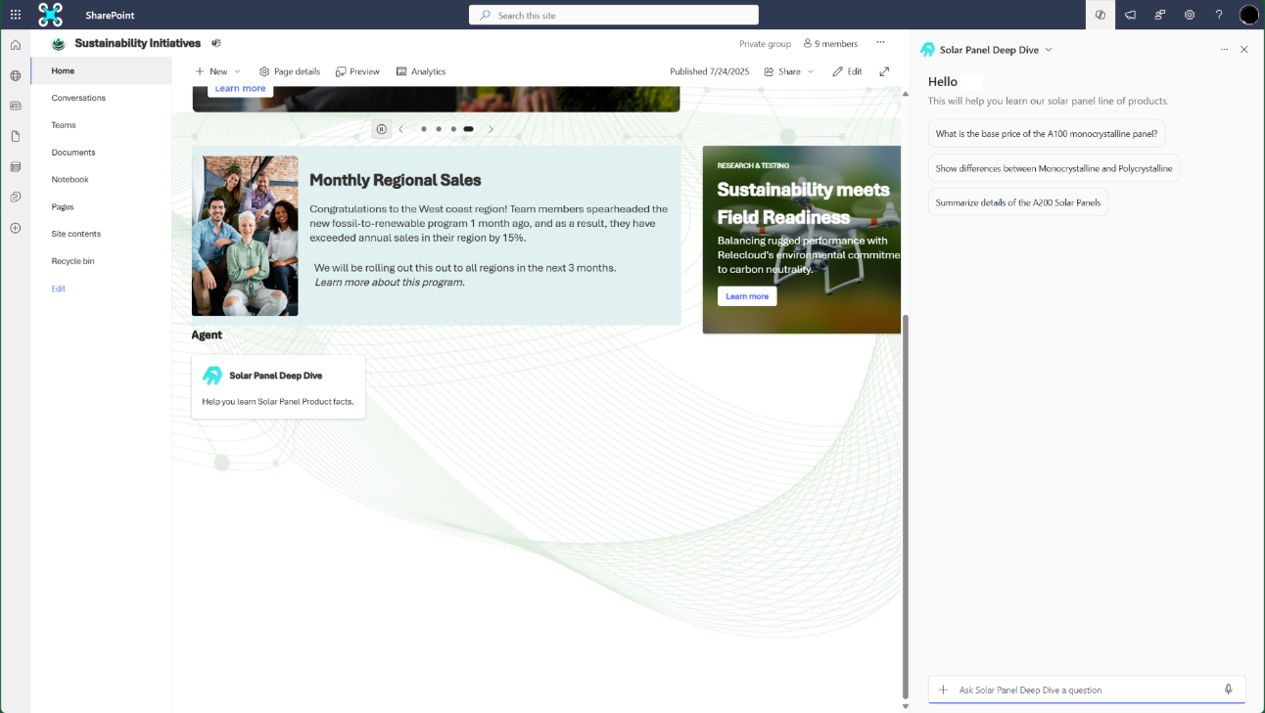Go to the next carousel slide

[491, 129]
